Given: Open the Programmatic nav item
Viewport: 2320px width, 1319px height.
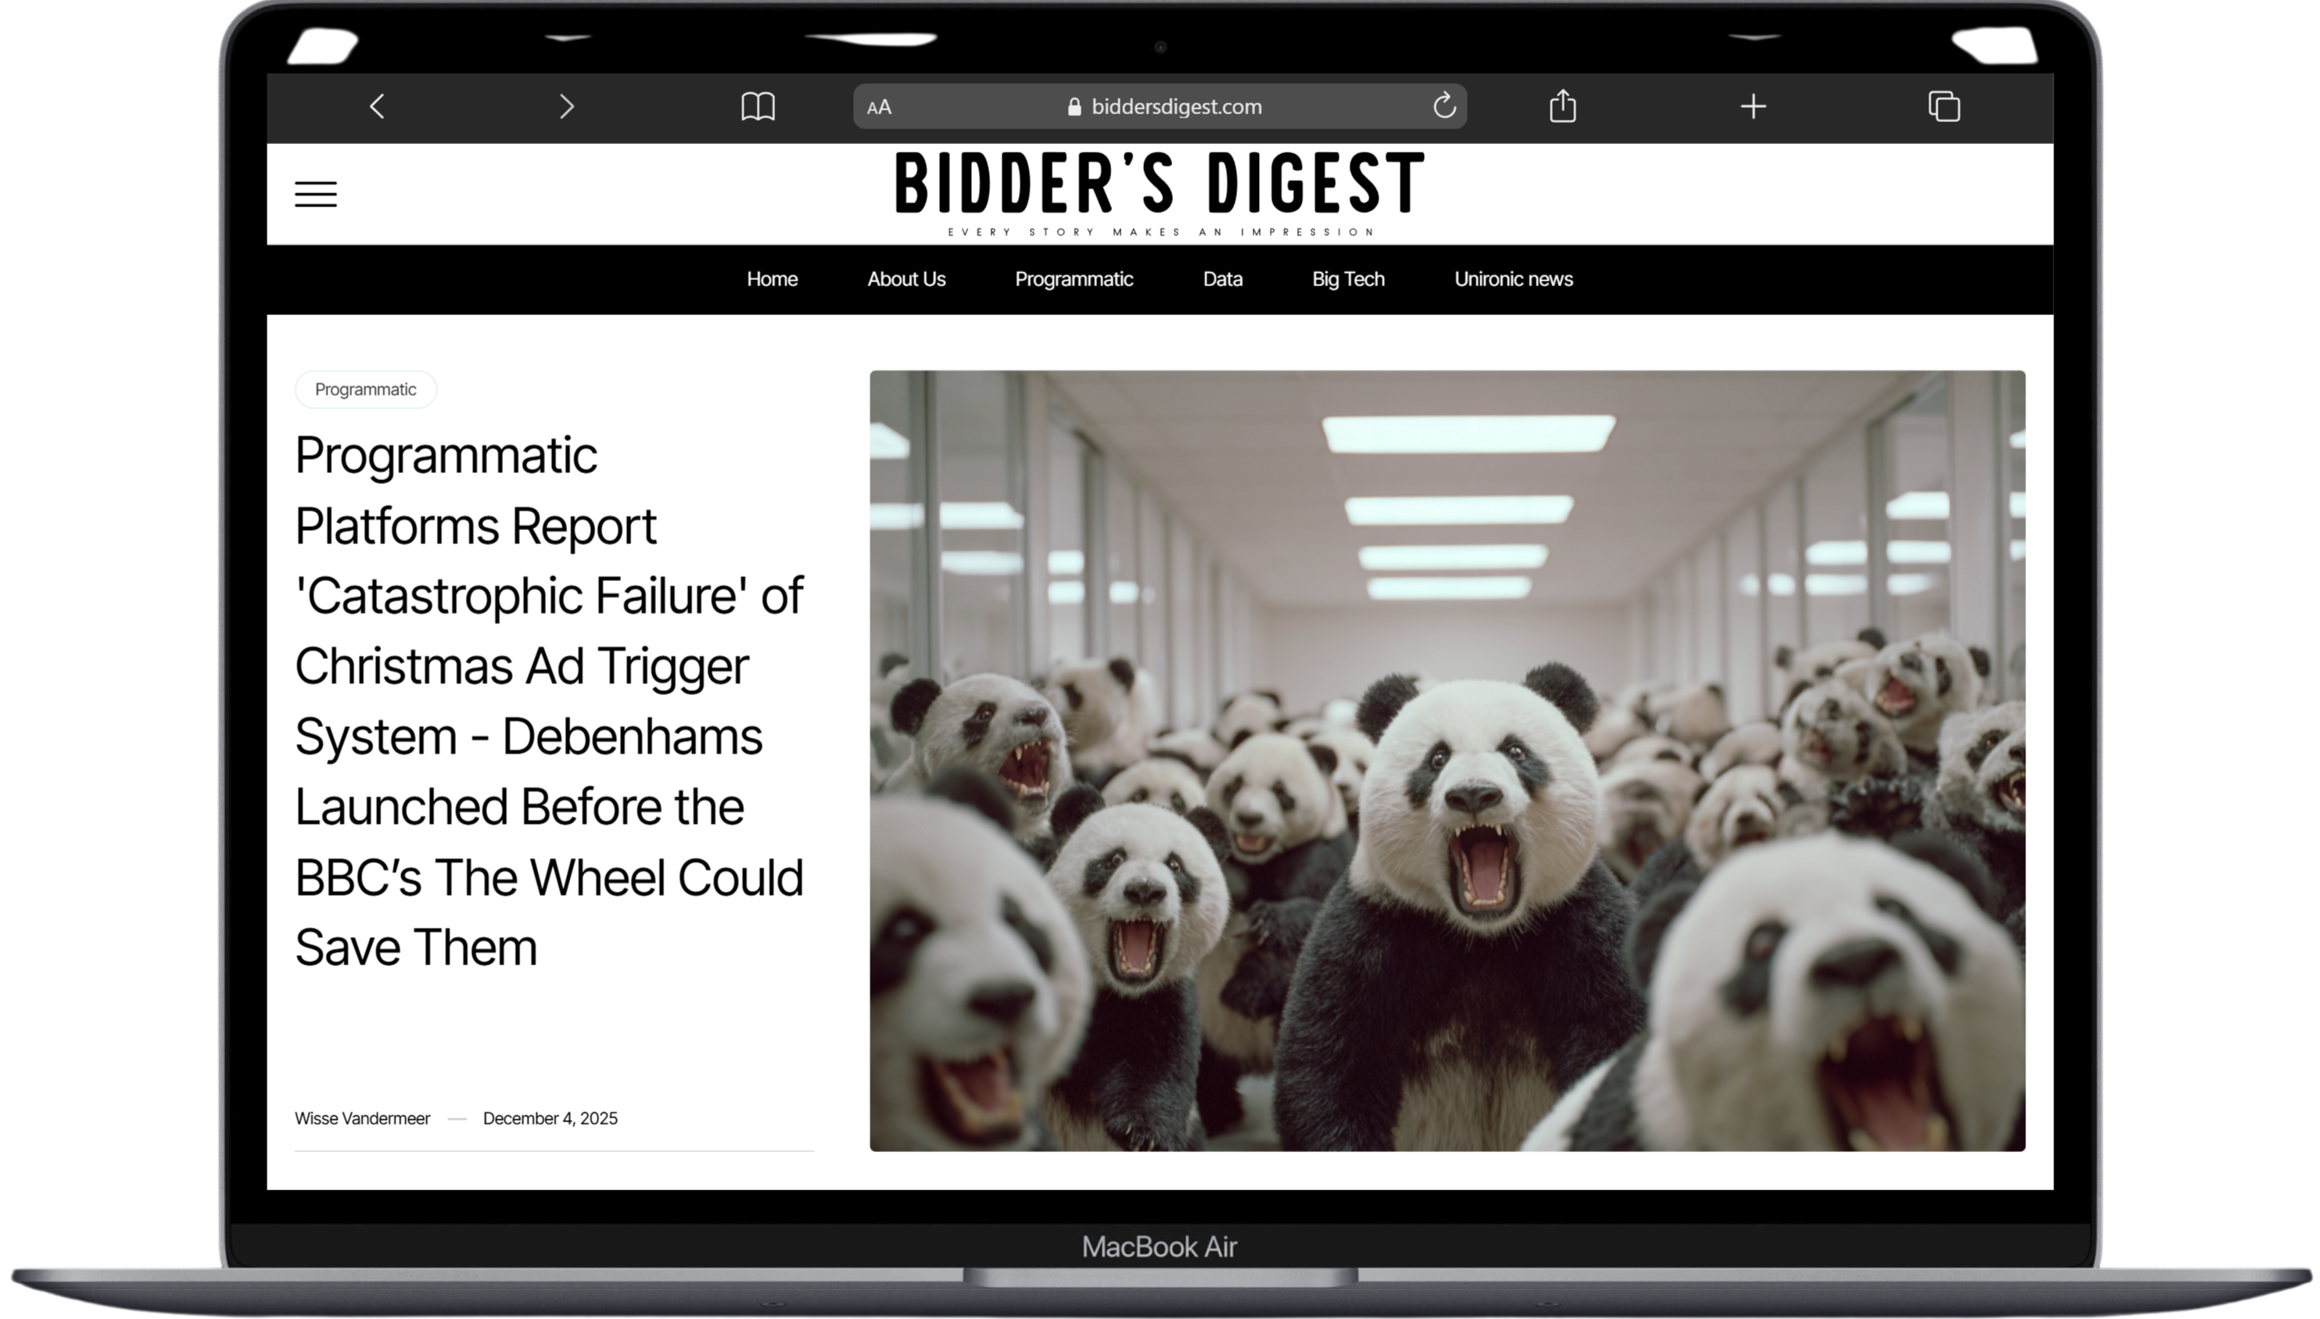Looking at the screenshot, I should coord(1074,279).
